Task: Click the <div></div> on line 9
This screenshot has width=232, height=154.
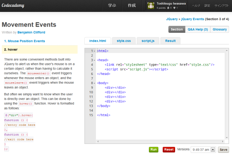Action: click(x=115, y=88)
